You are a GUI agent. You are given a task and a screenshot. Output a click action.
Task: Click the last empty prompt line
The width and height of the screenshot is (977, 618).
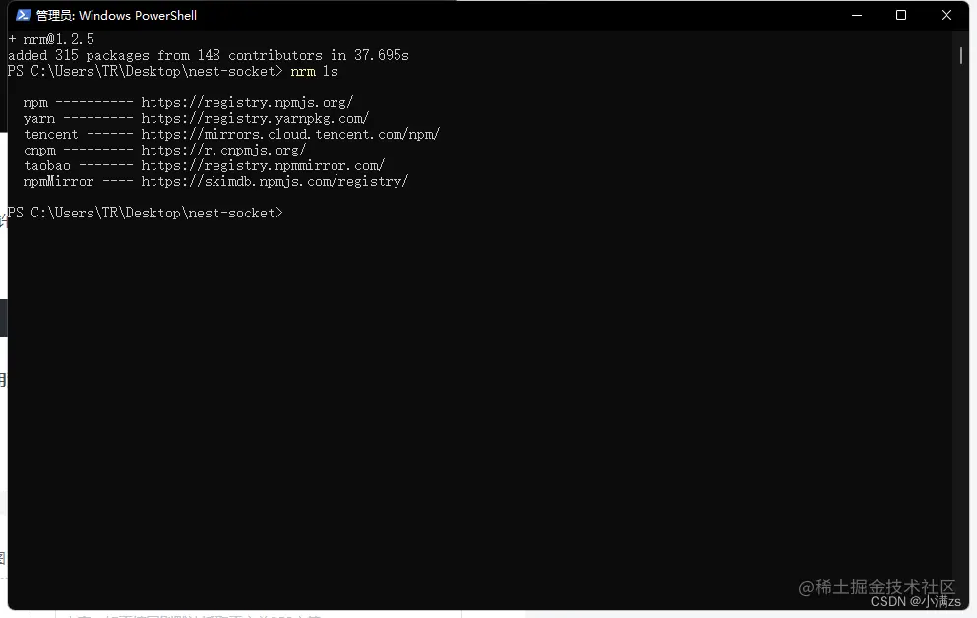pos(146,214)
